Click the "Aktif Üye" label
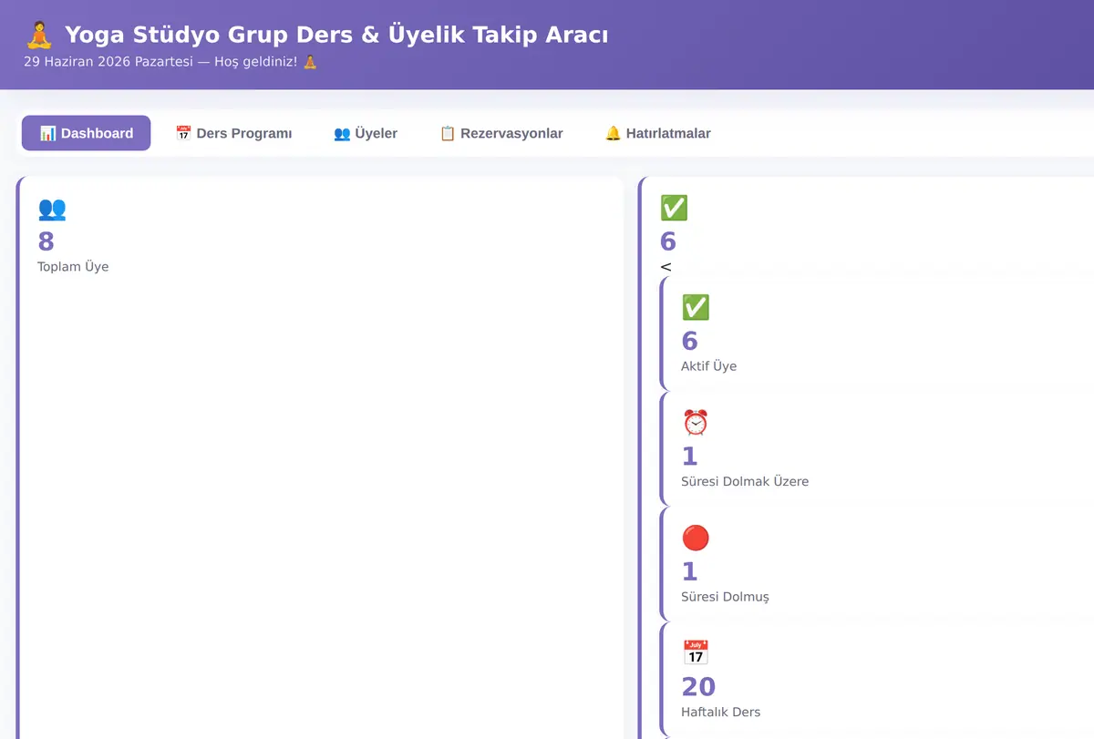1094x739 pixels. tap(708, 366)
